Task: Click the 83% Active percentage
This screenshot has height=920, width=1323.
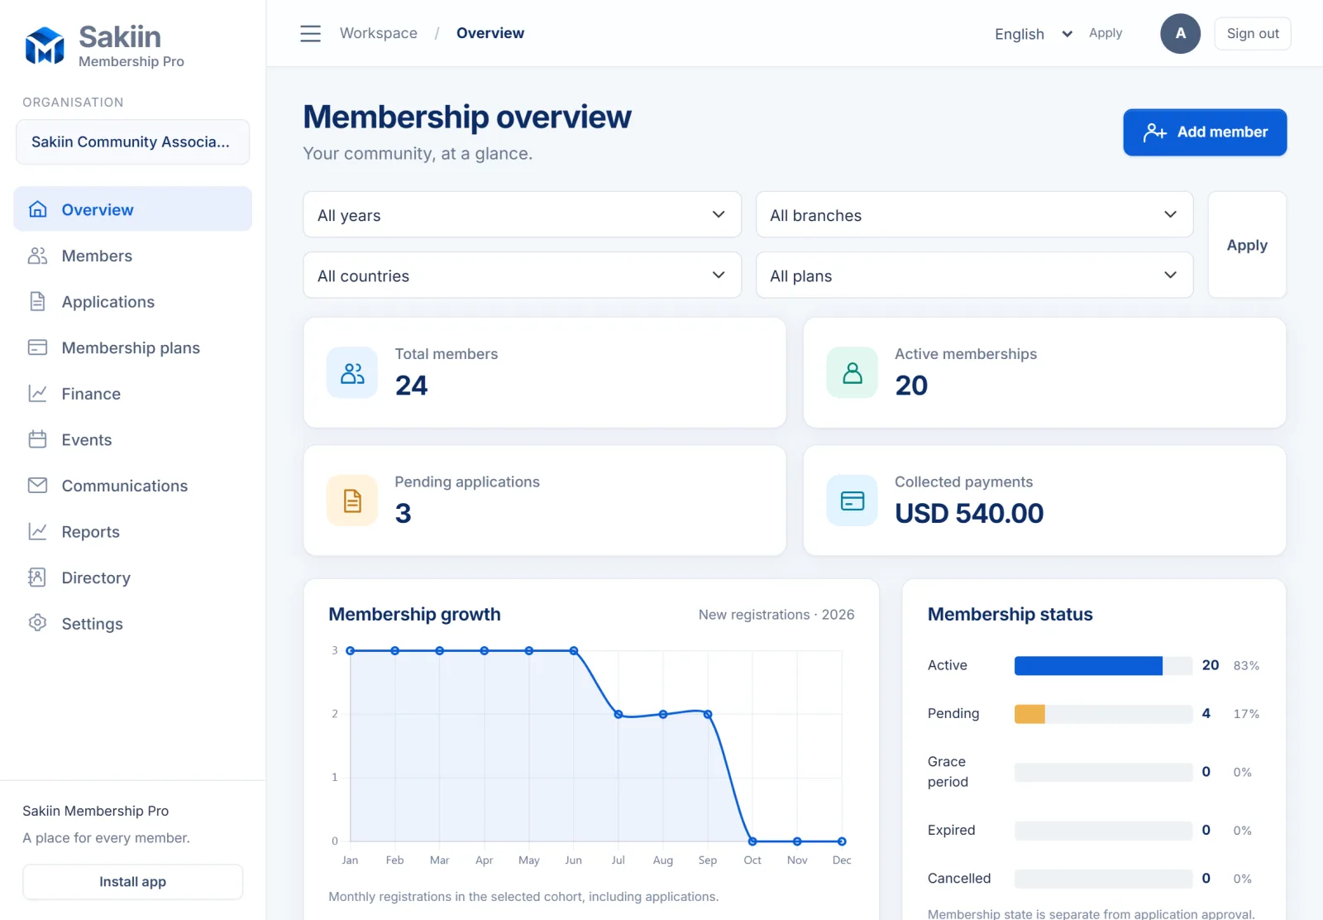Action: click(x=1246, y=666)
